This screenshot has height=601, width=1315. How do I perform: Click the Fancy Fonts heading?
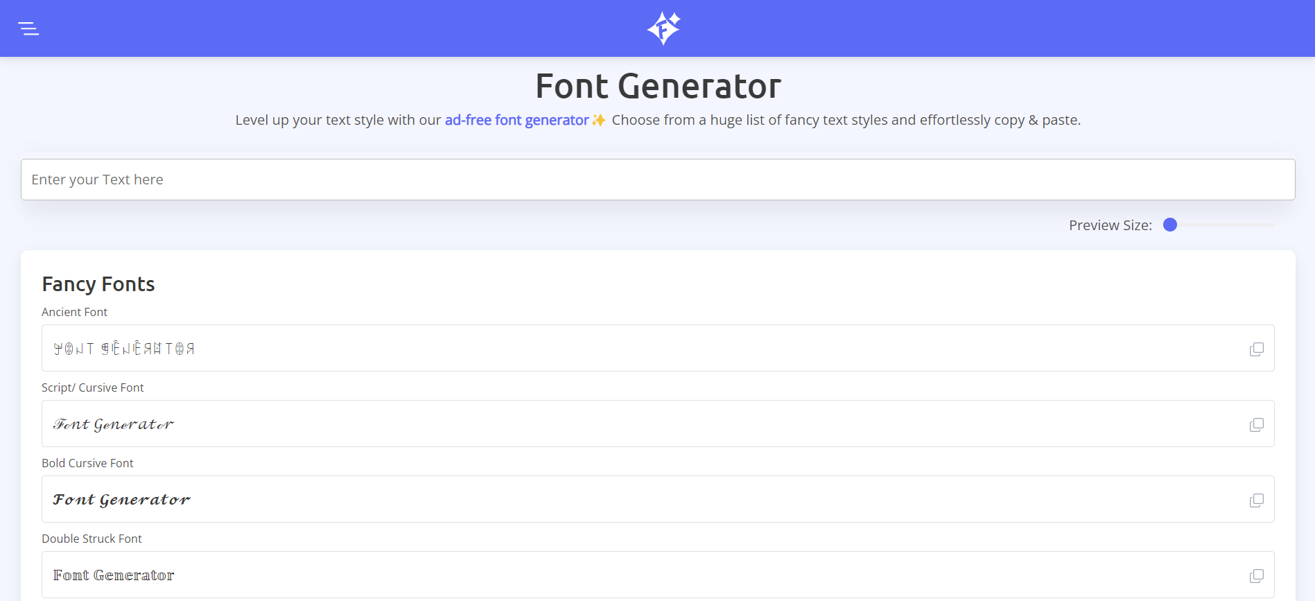tap(98, 284)
